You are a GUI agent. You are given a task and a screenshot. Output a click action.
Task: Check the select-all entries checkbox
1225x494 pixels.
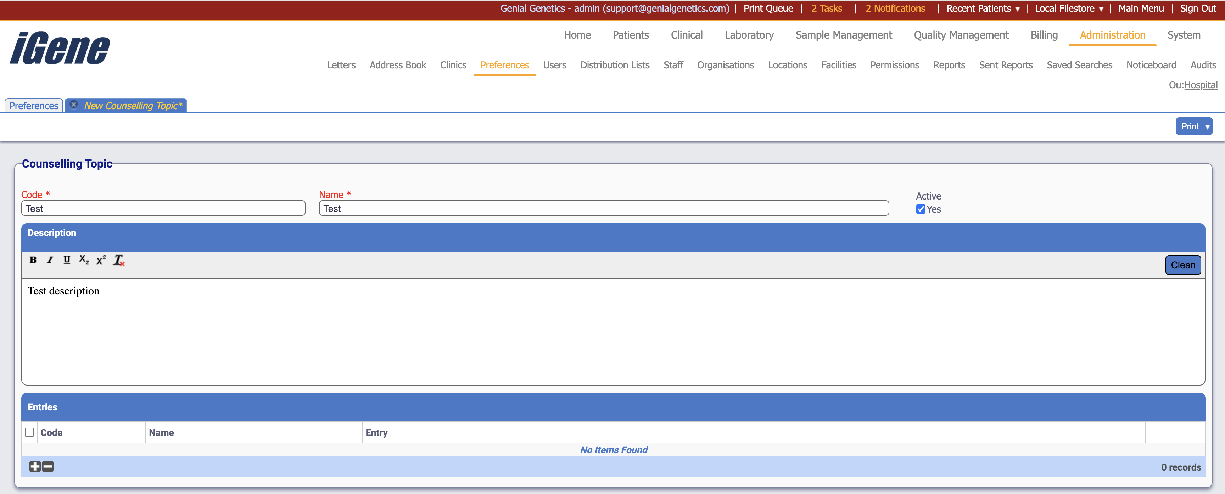[x=29, y=432]
